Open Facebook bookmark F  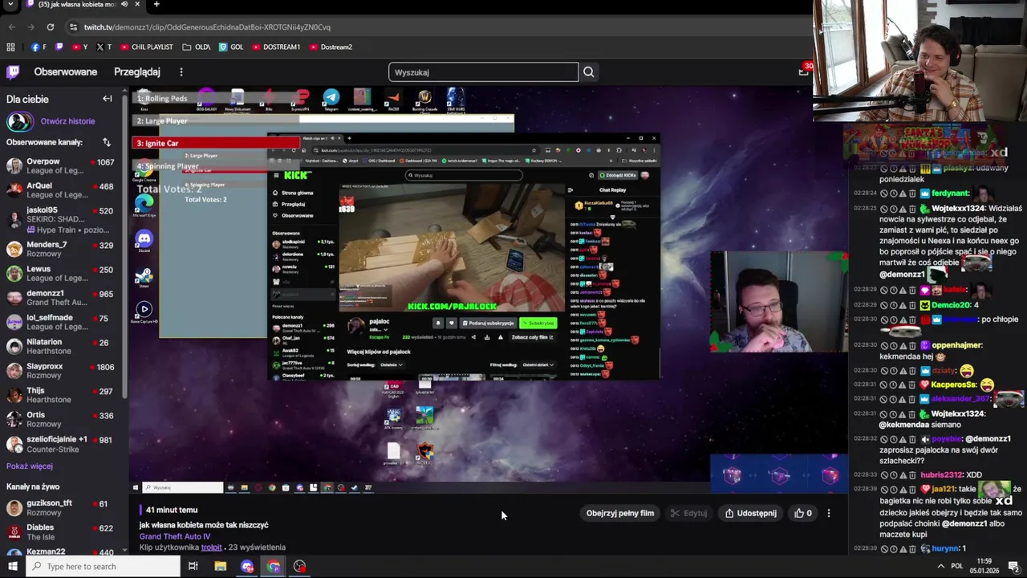38,47
